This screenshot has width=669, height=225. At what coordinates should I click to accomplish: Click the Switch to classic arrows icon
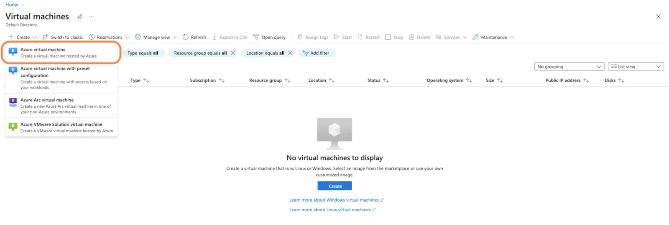[x=45, y=37]
